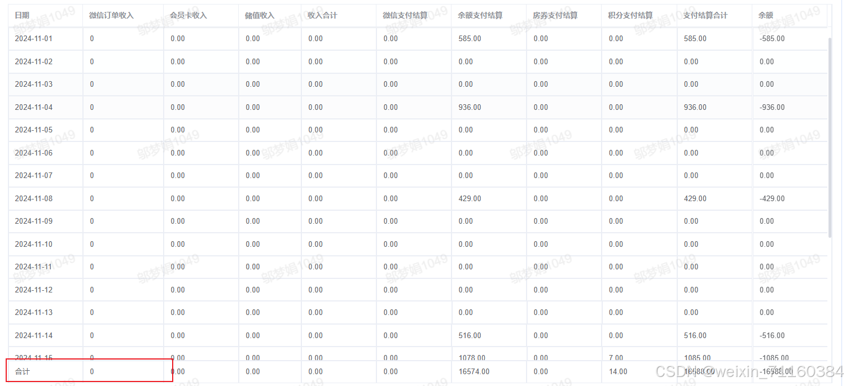Click the 余额 column header
The width and height of the screenshot is (846, 386).
pyautogui.click(x=765, y=15)
